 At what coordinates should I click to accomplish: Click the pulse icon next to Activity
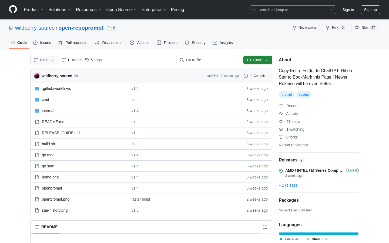pyautogui.click(x=281, y=114)
